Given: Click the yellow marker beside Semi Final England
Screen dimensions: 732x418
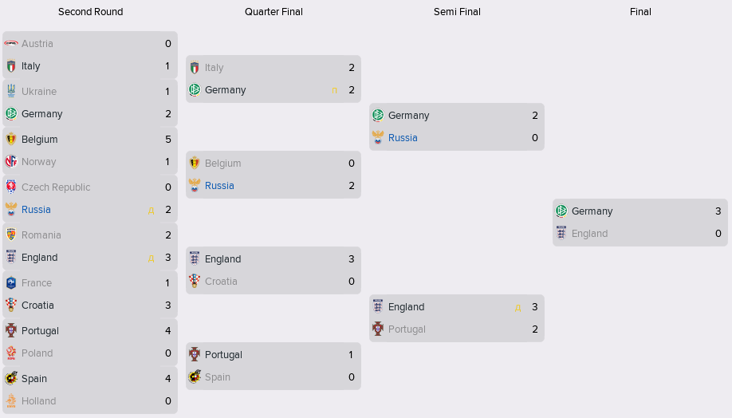Looking at the screenshot, I should (x=518, y=308).
